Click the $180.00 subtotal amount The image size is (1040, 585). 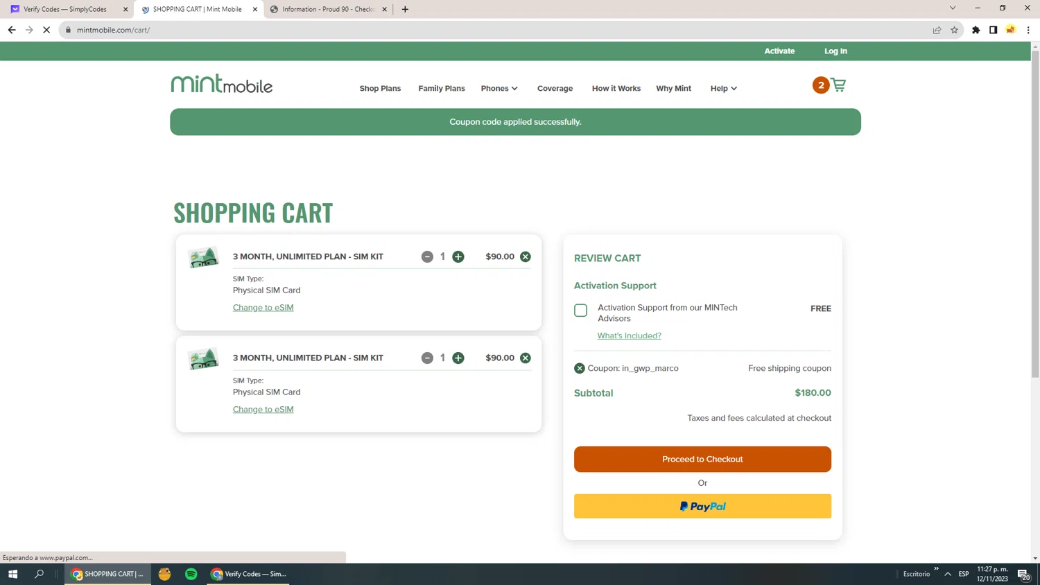(813, 393)
